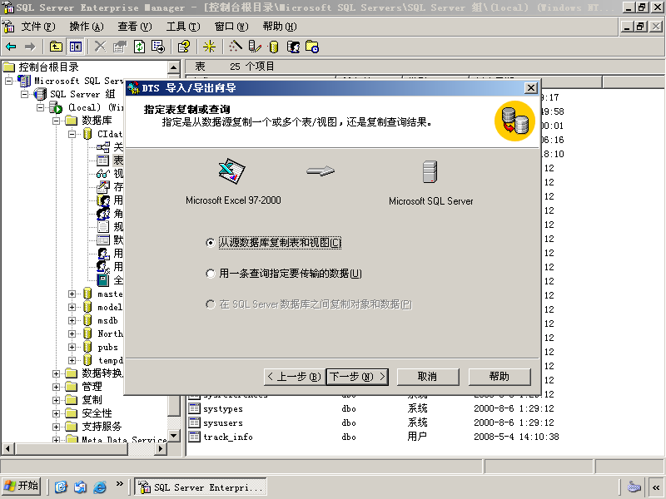Expand the 数据转换 folder node
Screen dimensions: 666x499
56,373
